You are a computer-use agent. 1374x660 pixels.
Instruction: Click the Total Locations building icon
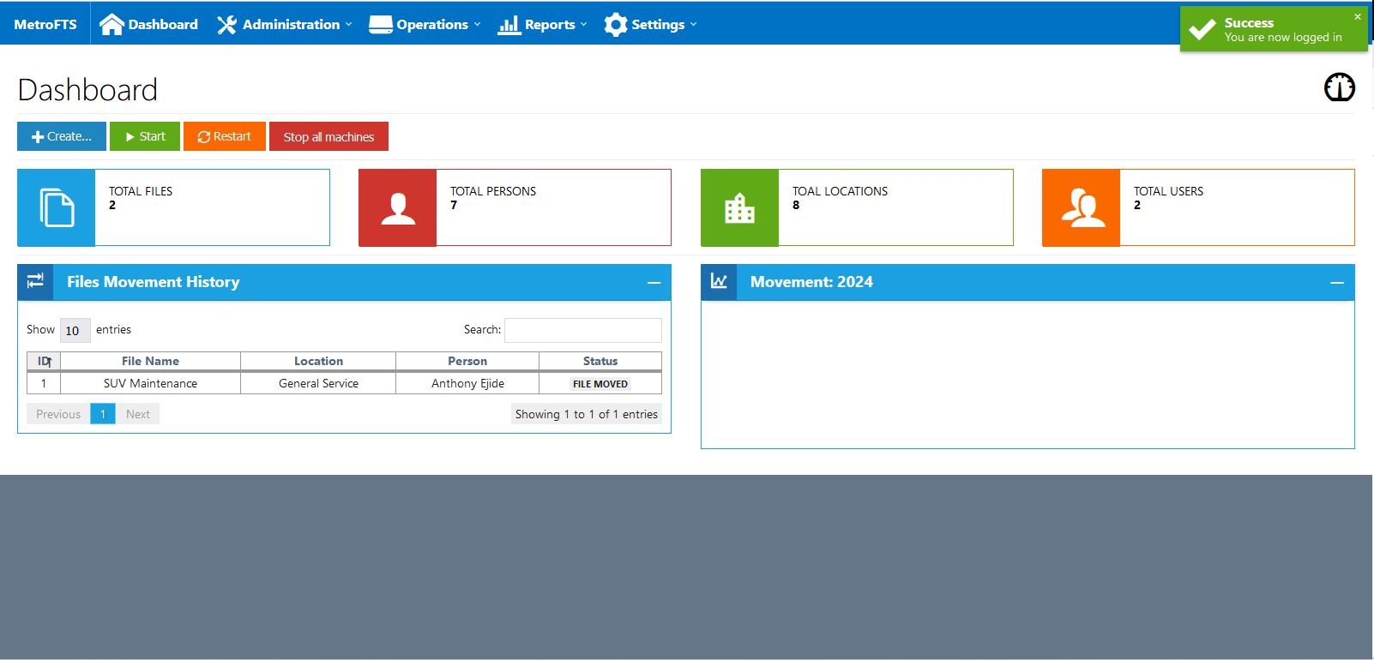739,208
